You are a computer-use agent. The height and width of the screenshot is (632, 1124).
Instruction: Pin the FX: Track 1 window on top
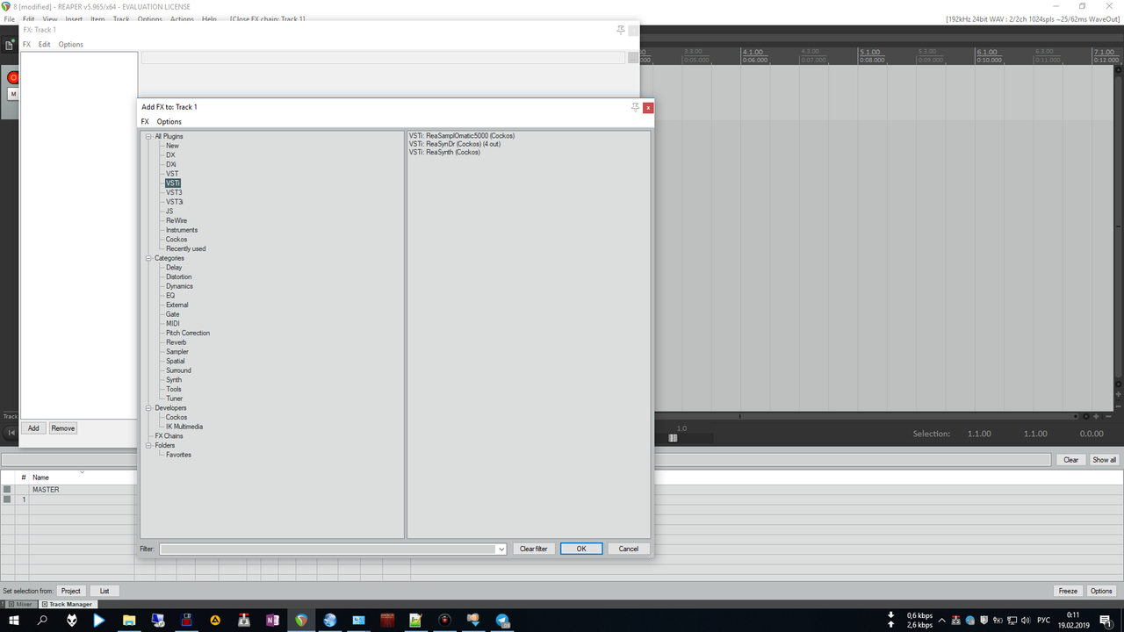point(621,30)
